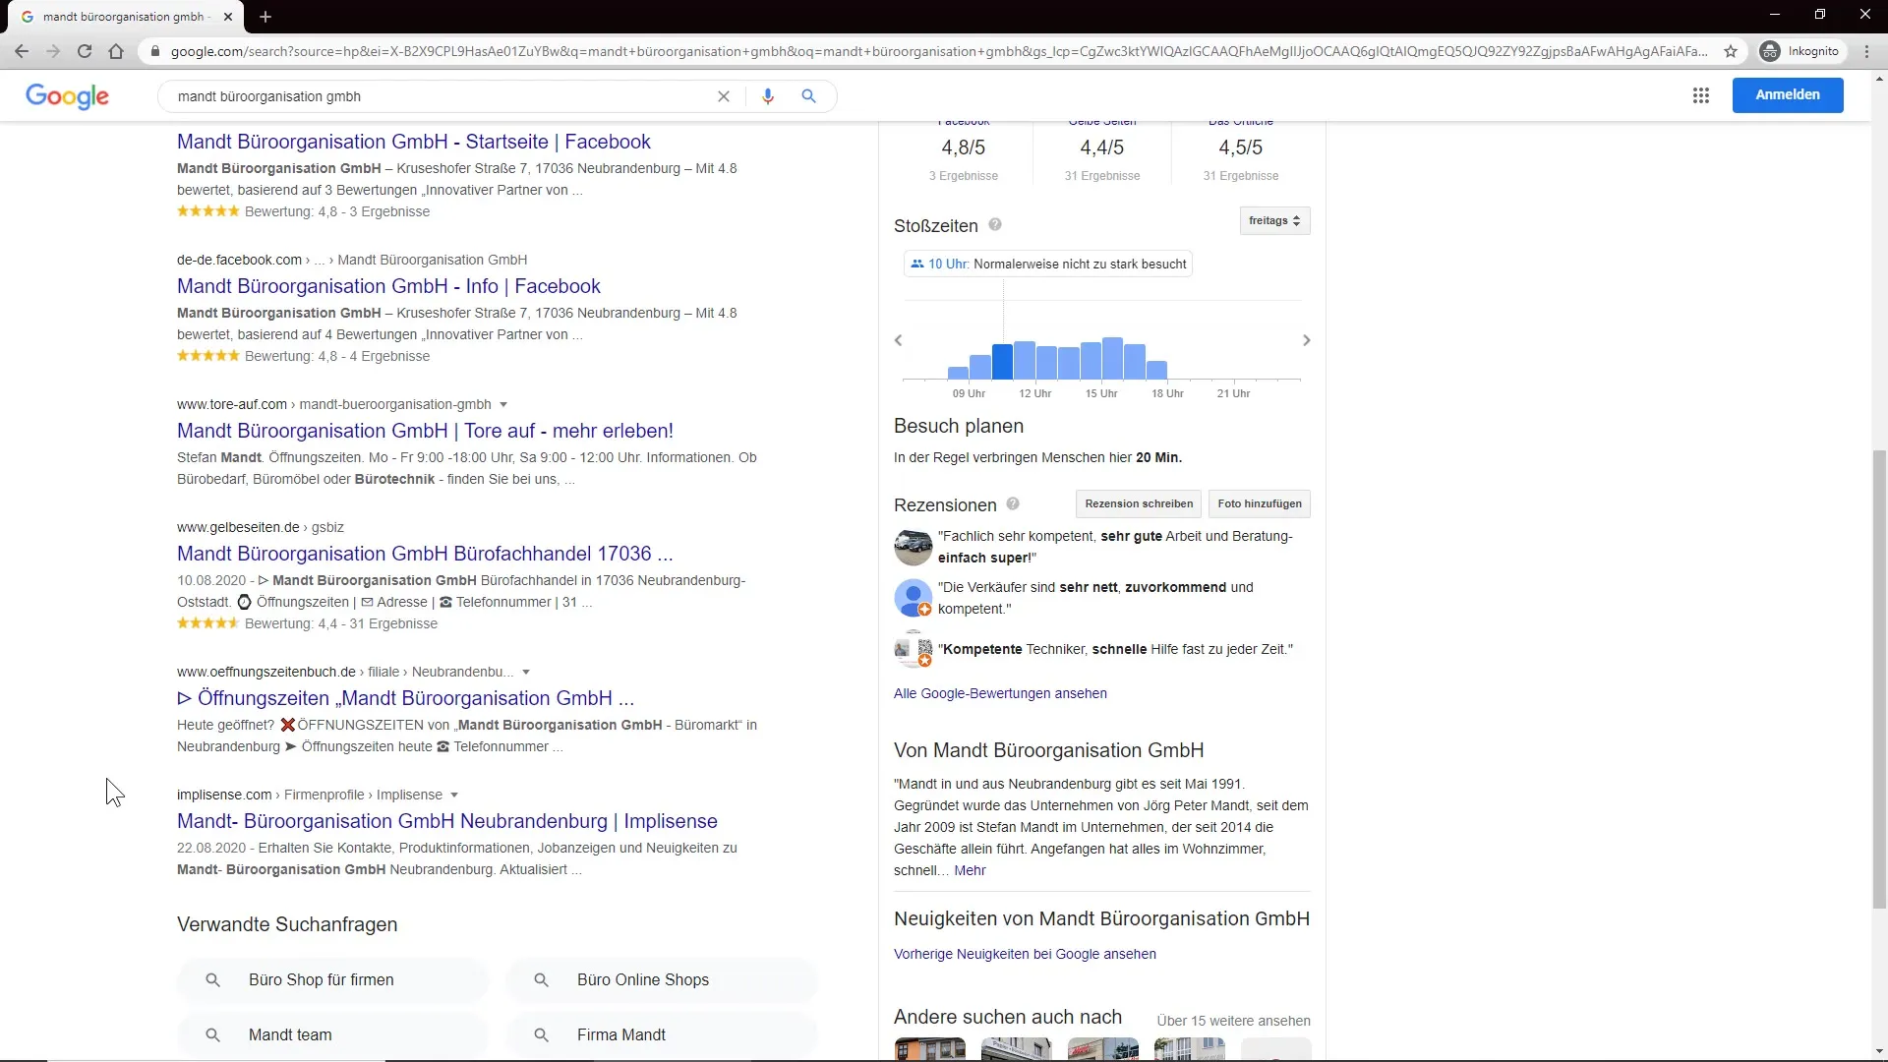Open Vorherige Neuigkeiten bei Google ansehen

pyautogui.click(x=1025, y=954)
